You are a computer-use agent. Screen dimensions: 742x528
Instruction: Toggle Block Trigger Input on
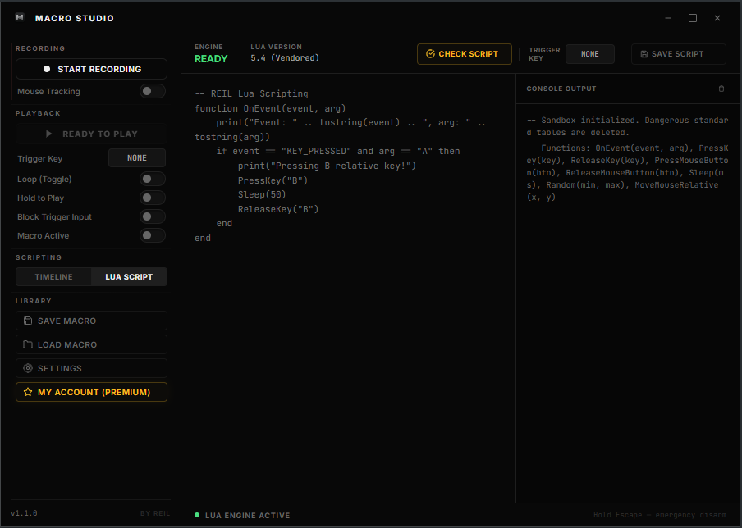click(x=153, y=216)
